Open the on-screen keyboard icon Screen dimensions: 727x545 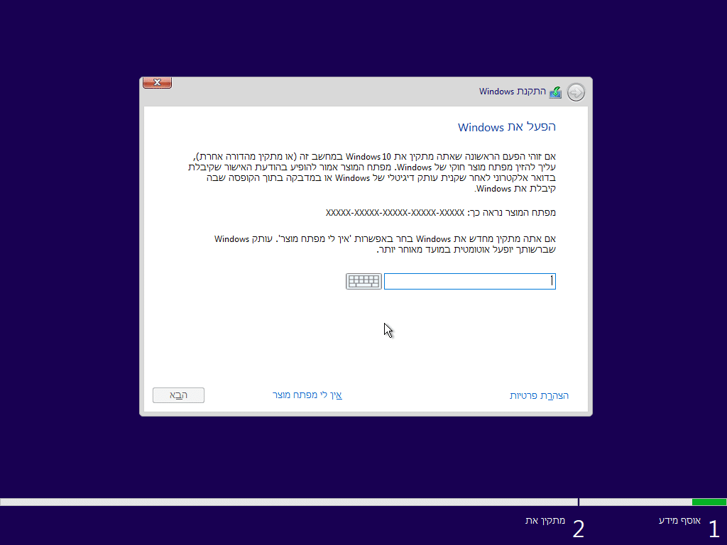coord(363,282)
